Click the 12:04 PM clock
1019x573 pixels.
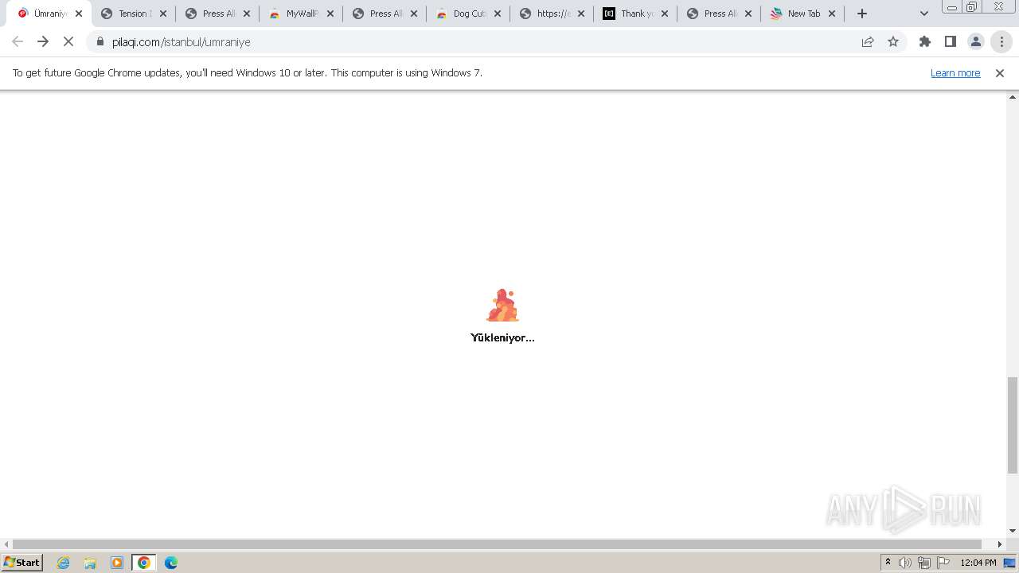pos(978,563)
